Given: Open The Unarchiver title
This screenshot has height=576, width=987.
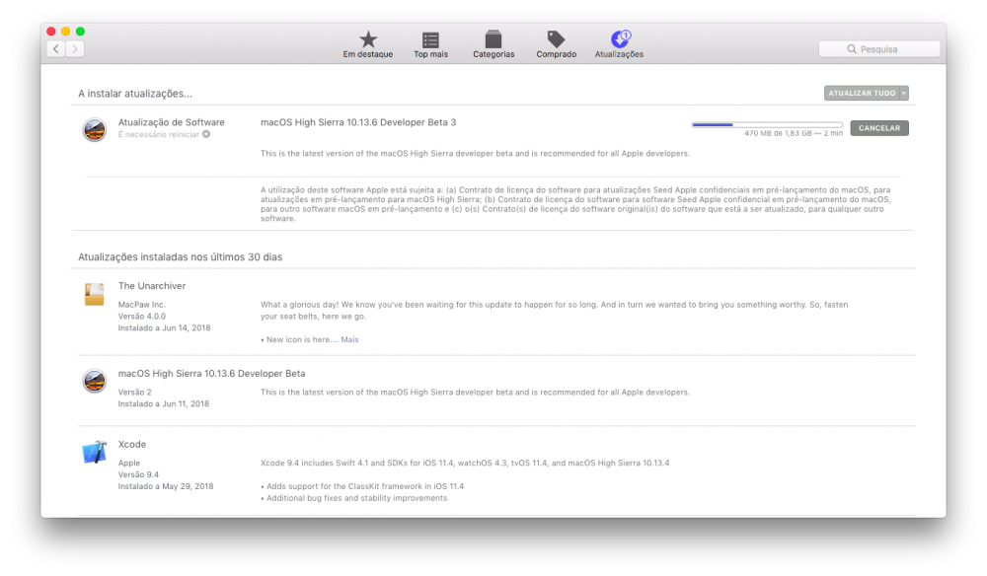Looking at the screenshot, I should [152, 285].
